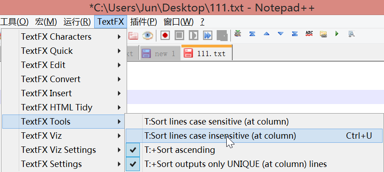Click the Playback macro icon
384x172 pixels.
coord(193,36)
